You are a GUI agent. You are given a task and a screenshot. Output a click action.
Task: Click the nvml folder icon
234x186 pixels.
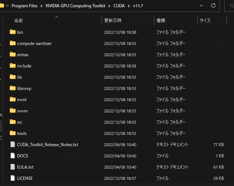pos(13,99)
